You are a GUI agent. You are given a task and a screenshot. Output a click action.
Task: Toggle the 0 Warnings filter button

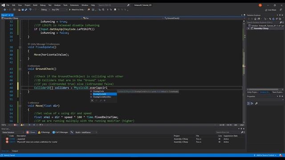tap(44, 132)
